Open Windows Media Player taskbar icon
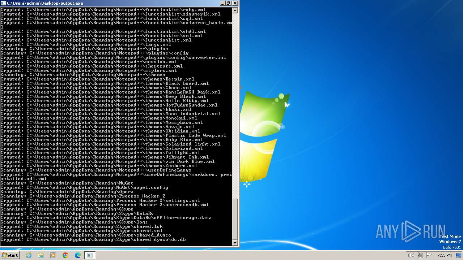463x260 pixels. tap(53, 255)
